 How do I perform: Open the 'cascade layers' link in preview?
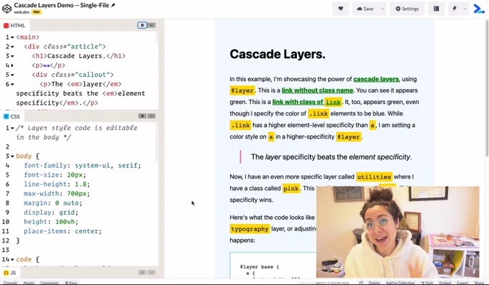point(376,79)
